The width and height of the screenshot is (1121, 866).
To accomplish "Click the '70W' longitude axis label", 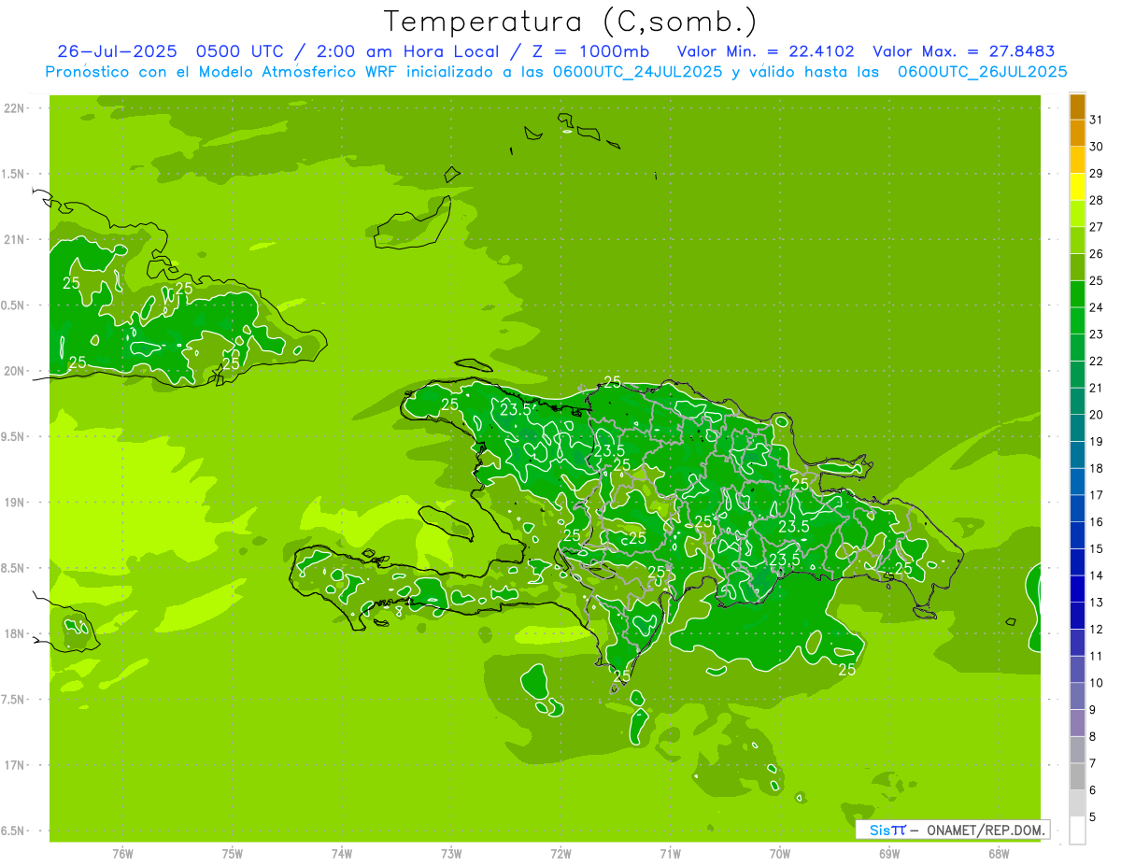I will 780,854.
